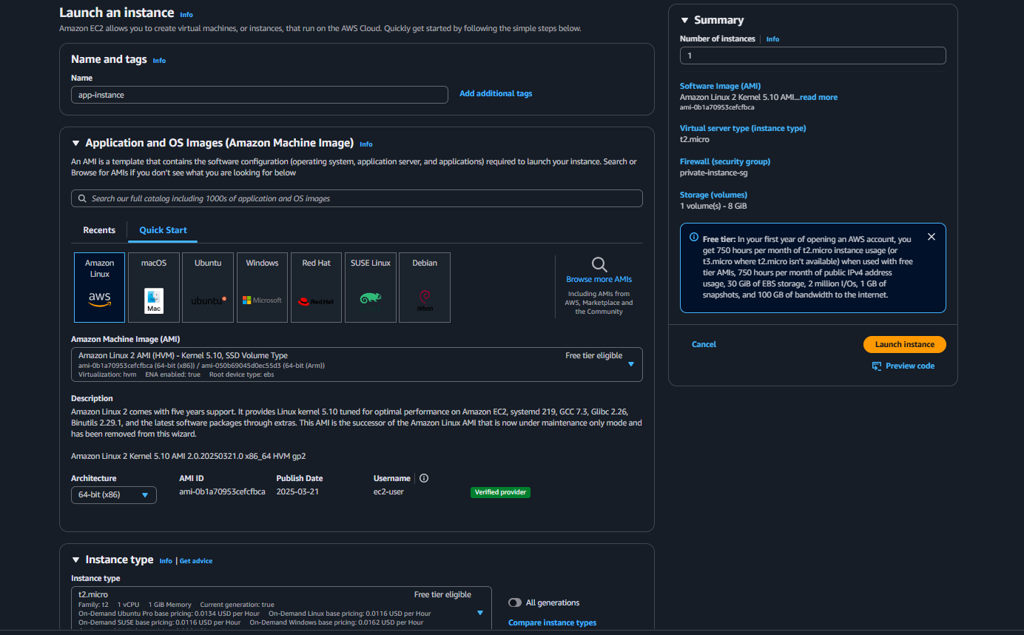Open Info link next to Instance type heading
Image resolution: width=1024 pixels, height=635 pixels.
[x=166, y=561]
